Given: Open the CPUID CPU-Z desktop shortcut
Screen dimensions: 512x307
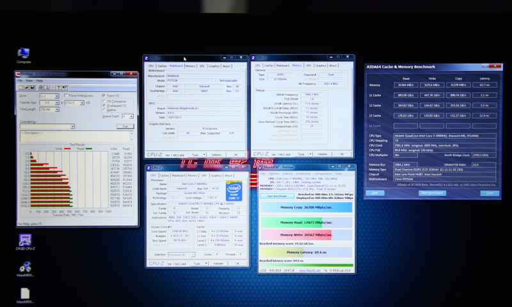Looking at the screenshot, I should 25,242.
